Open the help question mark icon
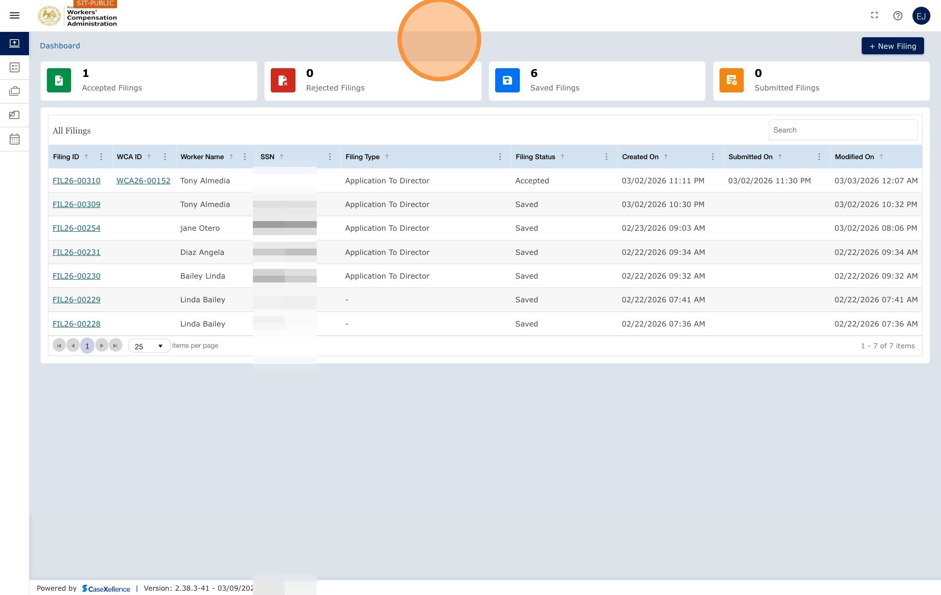Screen dimensions: 941x595 pyautogui.click(x=897, y=15)
